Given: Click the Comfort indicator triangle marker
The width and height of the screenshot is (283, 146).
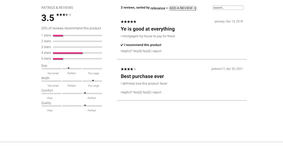Looking at the screenshot, I should [85, 93].
